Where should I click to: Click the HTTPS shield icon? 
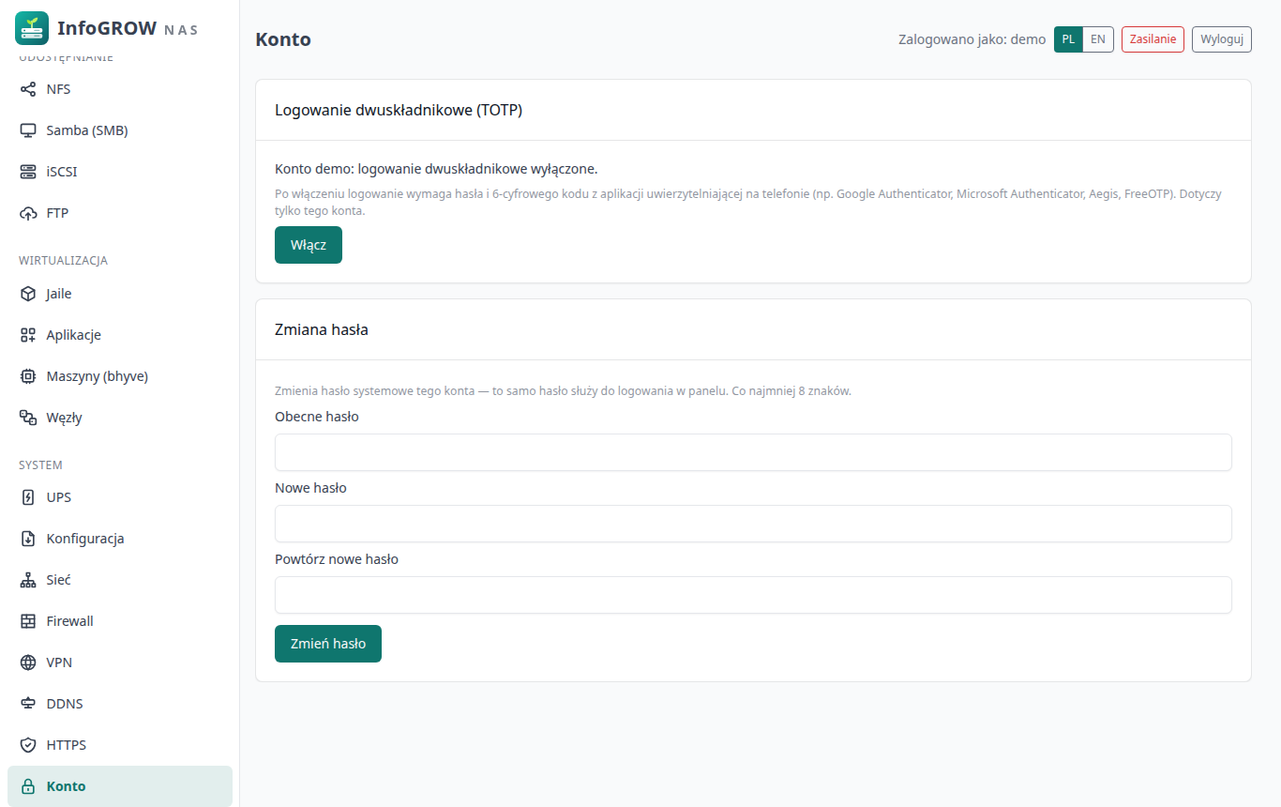28,745
